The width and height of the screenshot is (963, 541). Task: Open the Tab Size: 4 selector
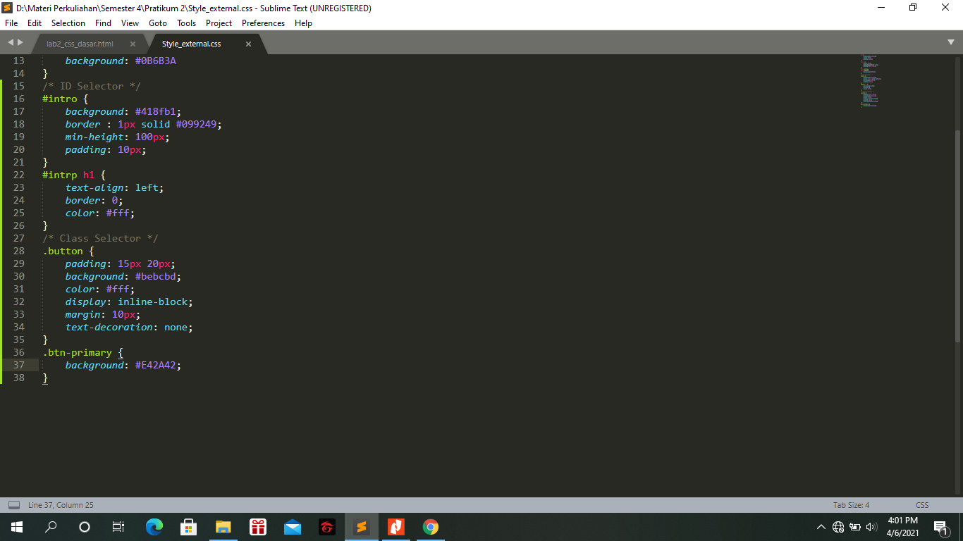[x=851, y=505]
